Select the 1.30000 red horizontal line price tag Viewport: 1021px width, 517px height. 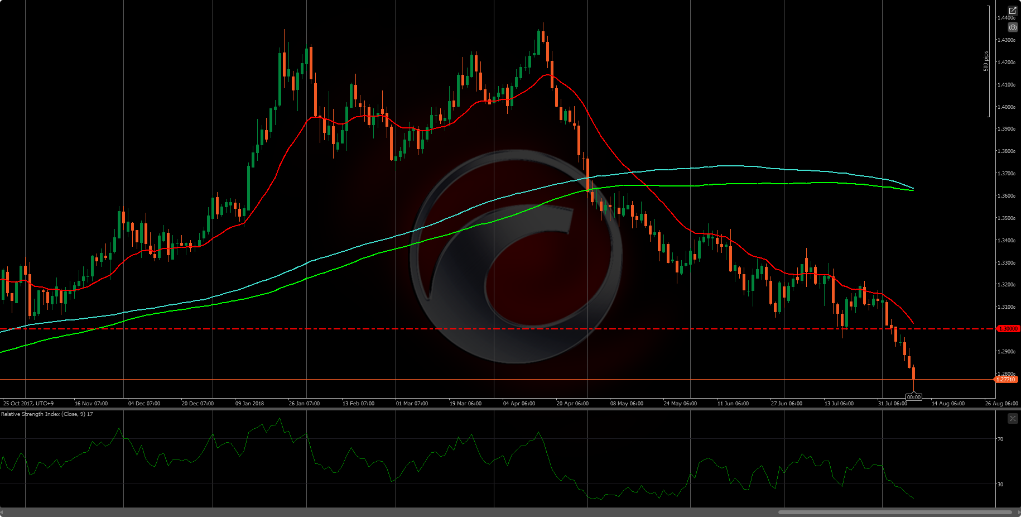coord(1008,329)
